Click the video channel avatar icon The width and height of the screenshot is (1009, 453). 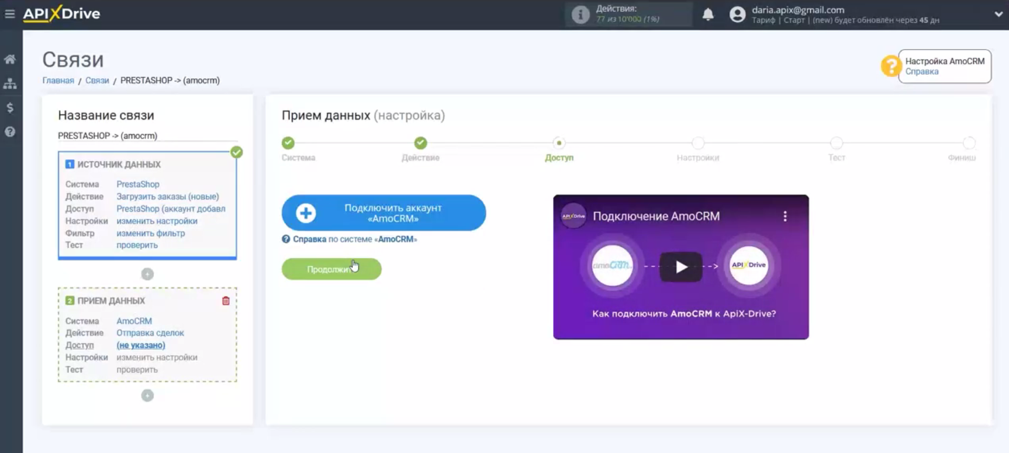(x=573, y=216)
